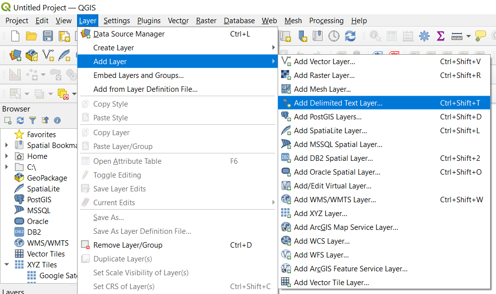The width and height of the screenshot is (496, 294).
Task: Open the select features dropdown arrow
Action: [x=27, y=94]
